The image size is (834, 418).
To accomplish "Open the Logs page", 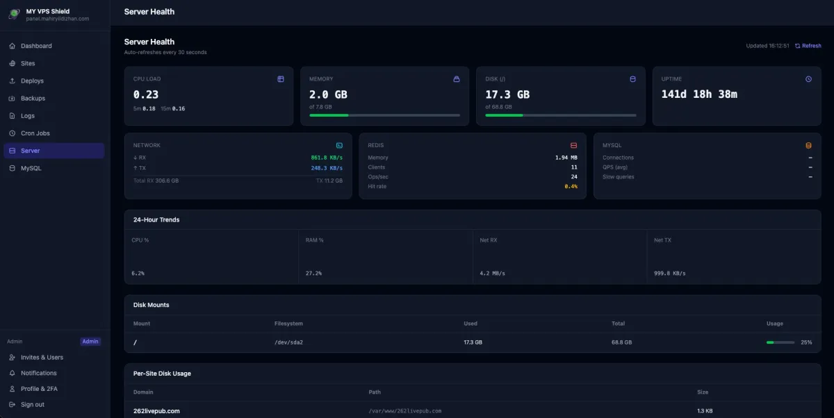I will (54, 116).
